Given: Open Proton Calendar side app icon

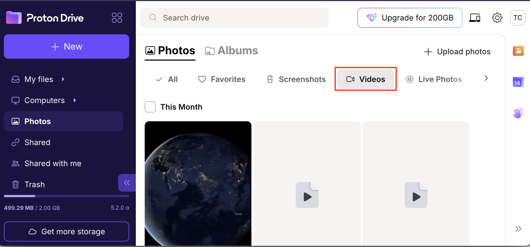Looking at the screenshot, I should pos(518,82).
